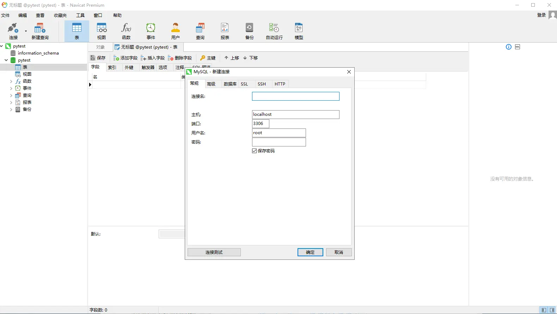Switch to the 对象 (Objects) tab
Viewport: 557px width, 314px height.
click(x=100, y=47)
